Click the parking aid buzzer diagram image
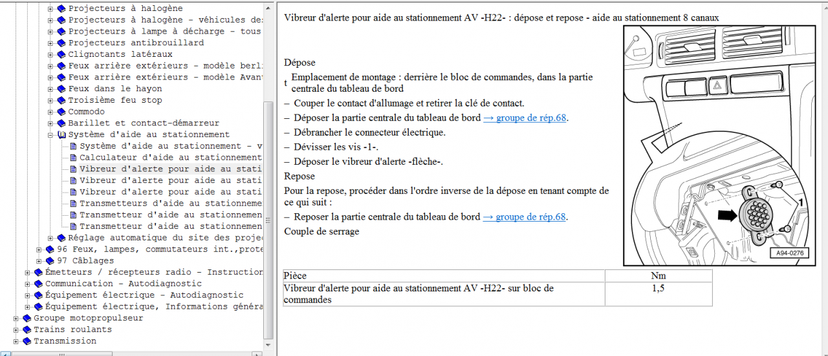 point(718,145)
